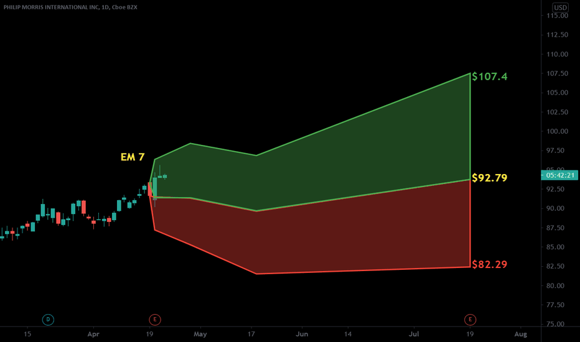Click the 'Jun' label on time axis
This screenshot has height=342, width=580.
point(302,335)
